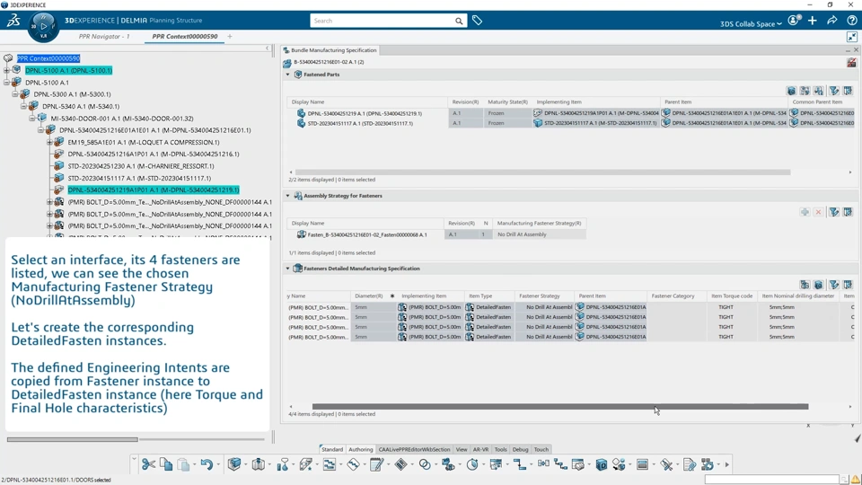Switch to the View tab
This screenshot has width=862, height=485.
pyautogui.click(x=462, y=449)
